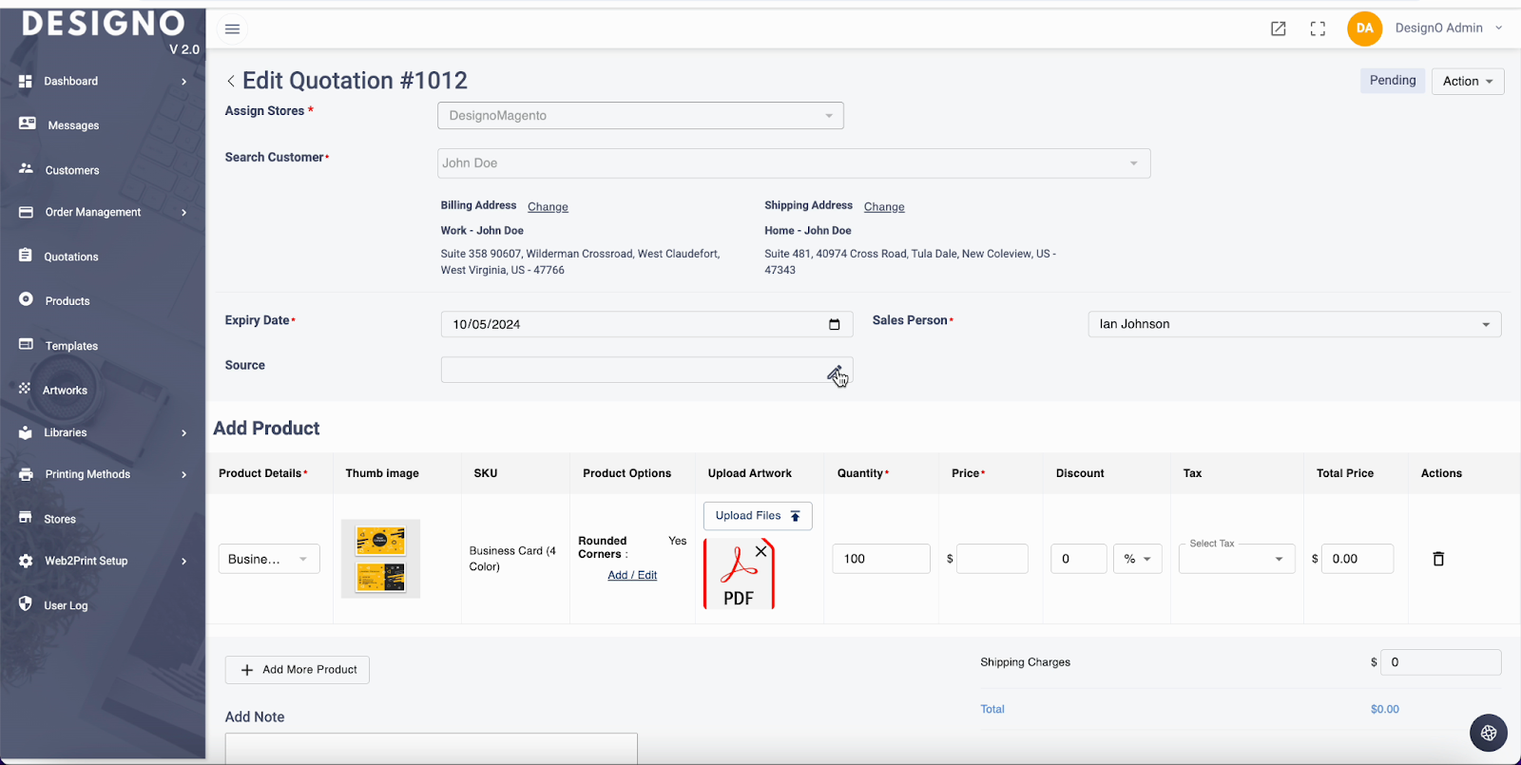
Task: Open the Select Tax dropdown
Action: 1236,559
